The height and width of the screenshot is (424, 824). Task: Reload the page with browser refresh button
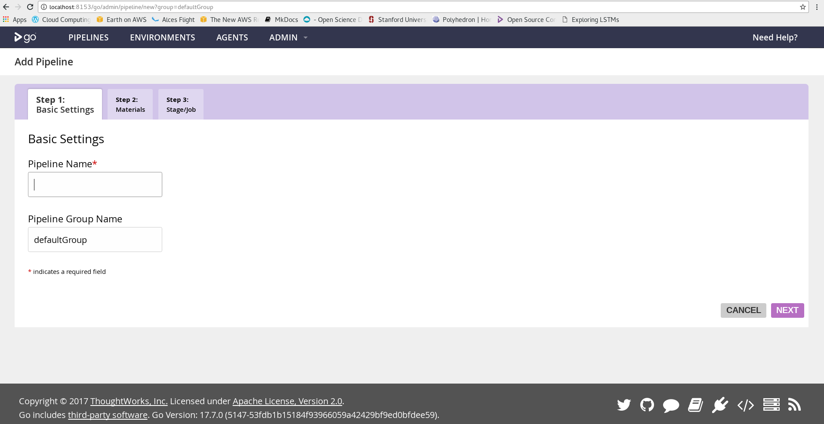coord(30,7)
